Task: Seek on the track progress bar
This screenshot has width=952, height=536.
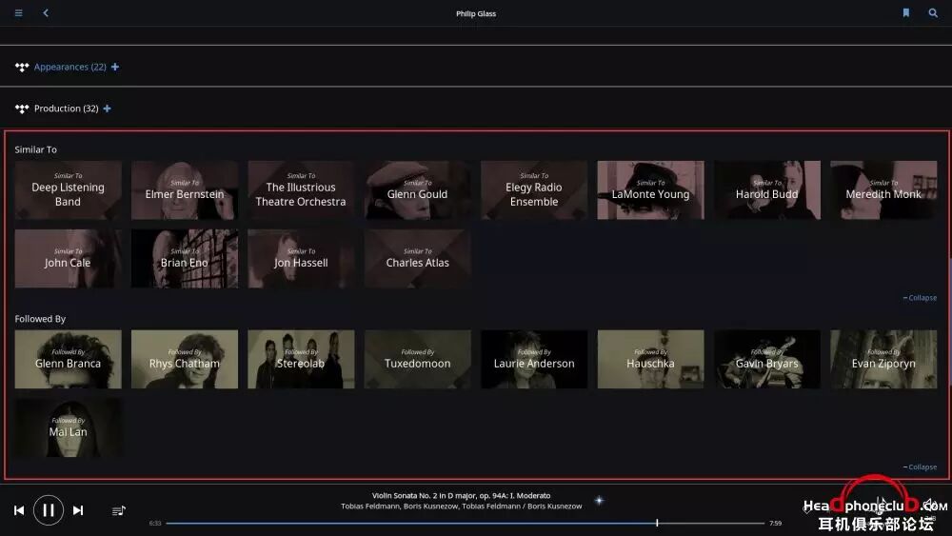Action: pyautogui.click(x=466, y=523)
